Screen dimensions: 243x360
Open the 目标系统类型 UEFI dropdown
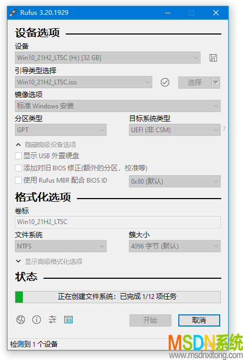coord(175,130)
